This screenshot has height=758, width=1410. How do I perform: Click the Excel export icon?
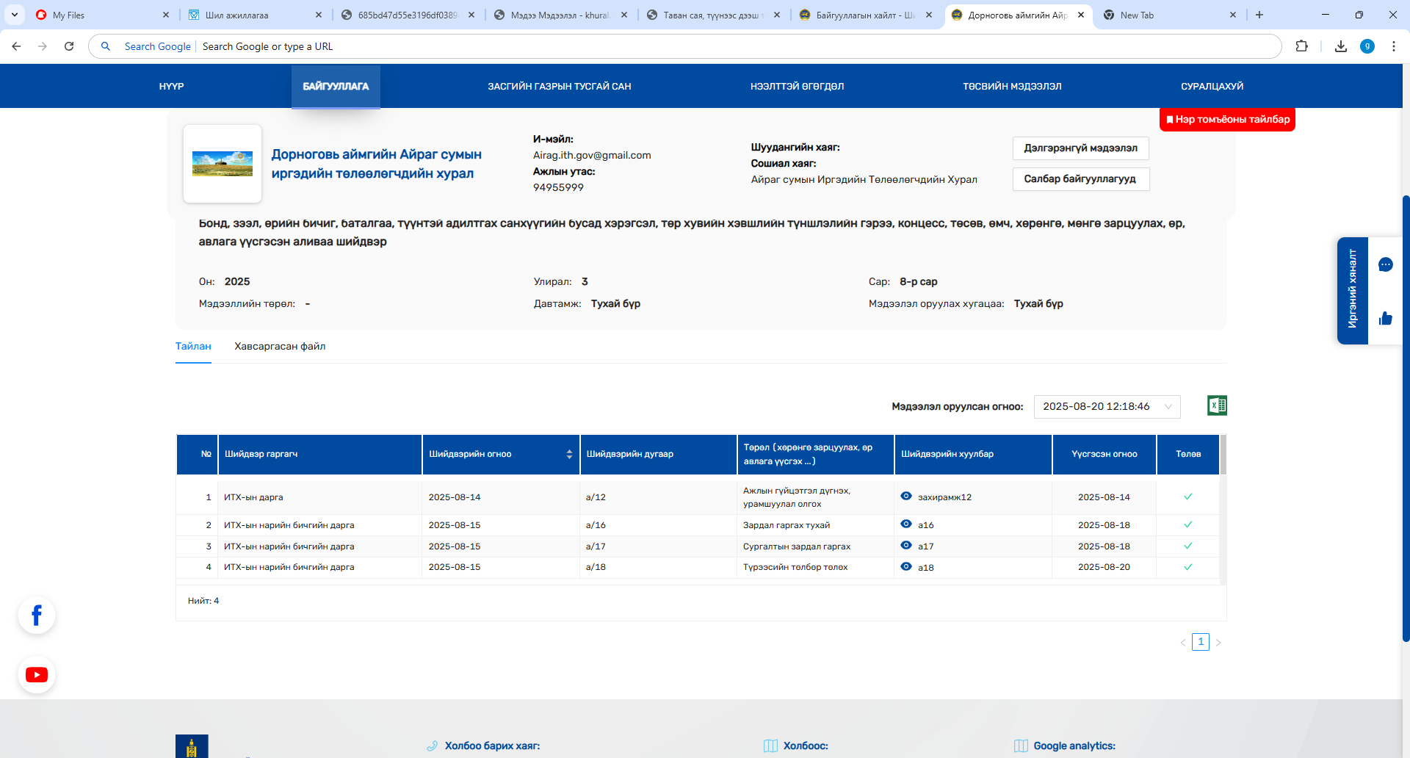[x=1217, y=405]
